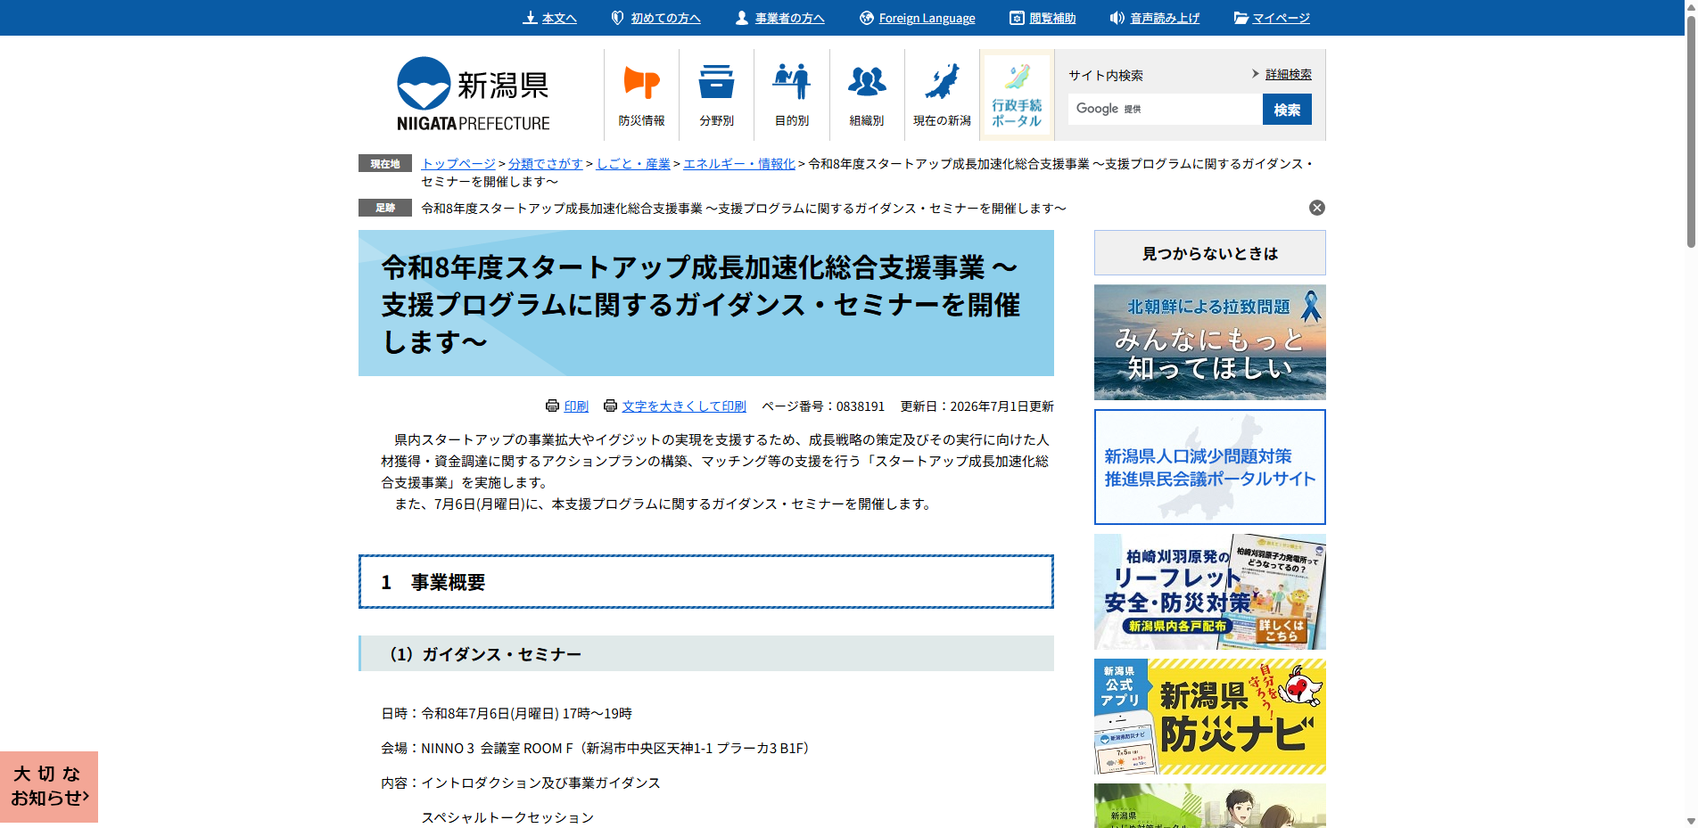Viewport: 1698px width, 828px height.
Task: Open しごと・産業 breadcrumb link
Action: tap(633, 164)
